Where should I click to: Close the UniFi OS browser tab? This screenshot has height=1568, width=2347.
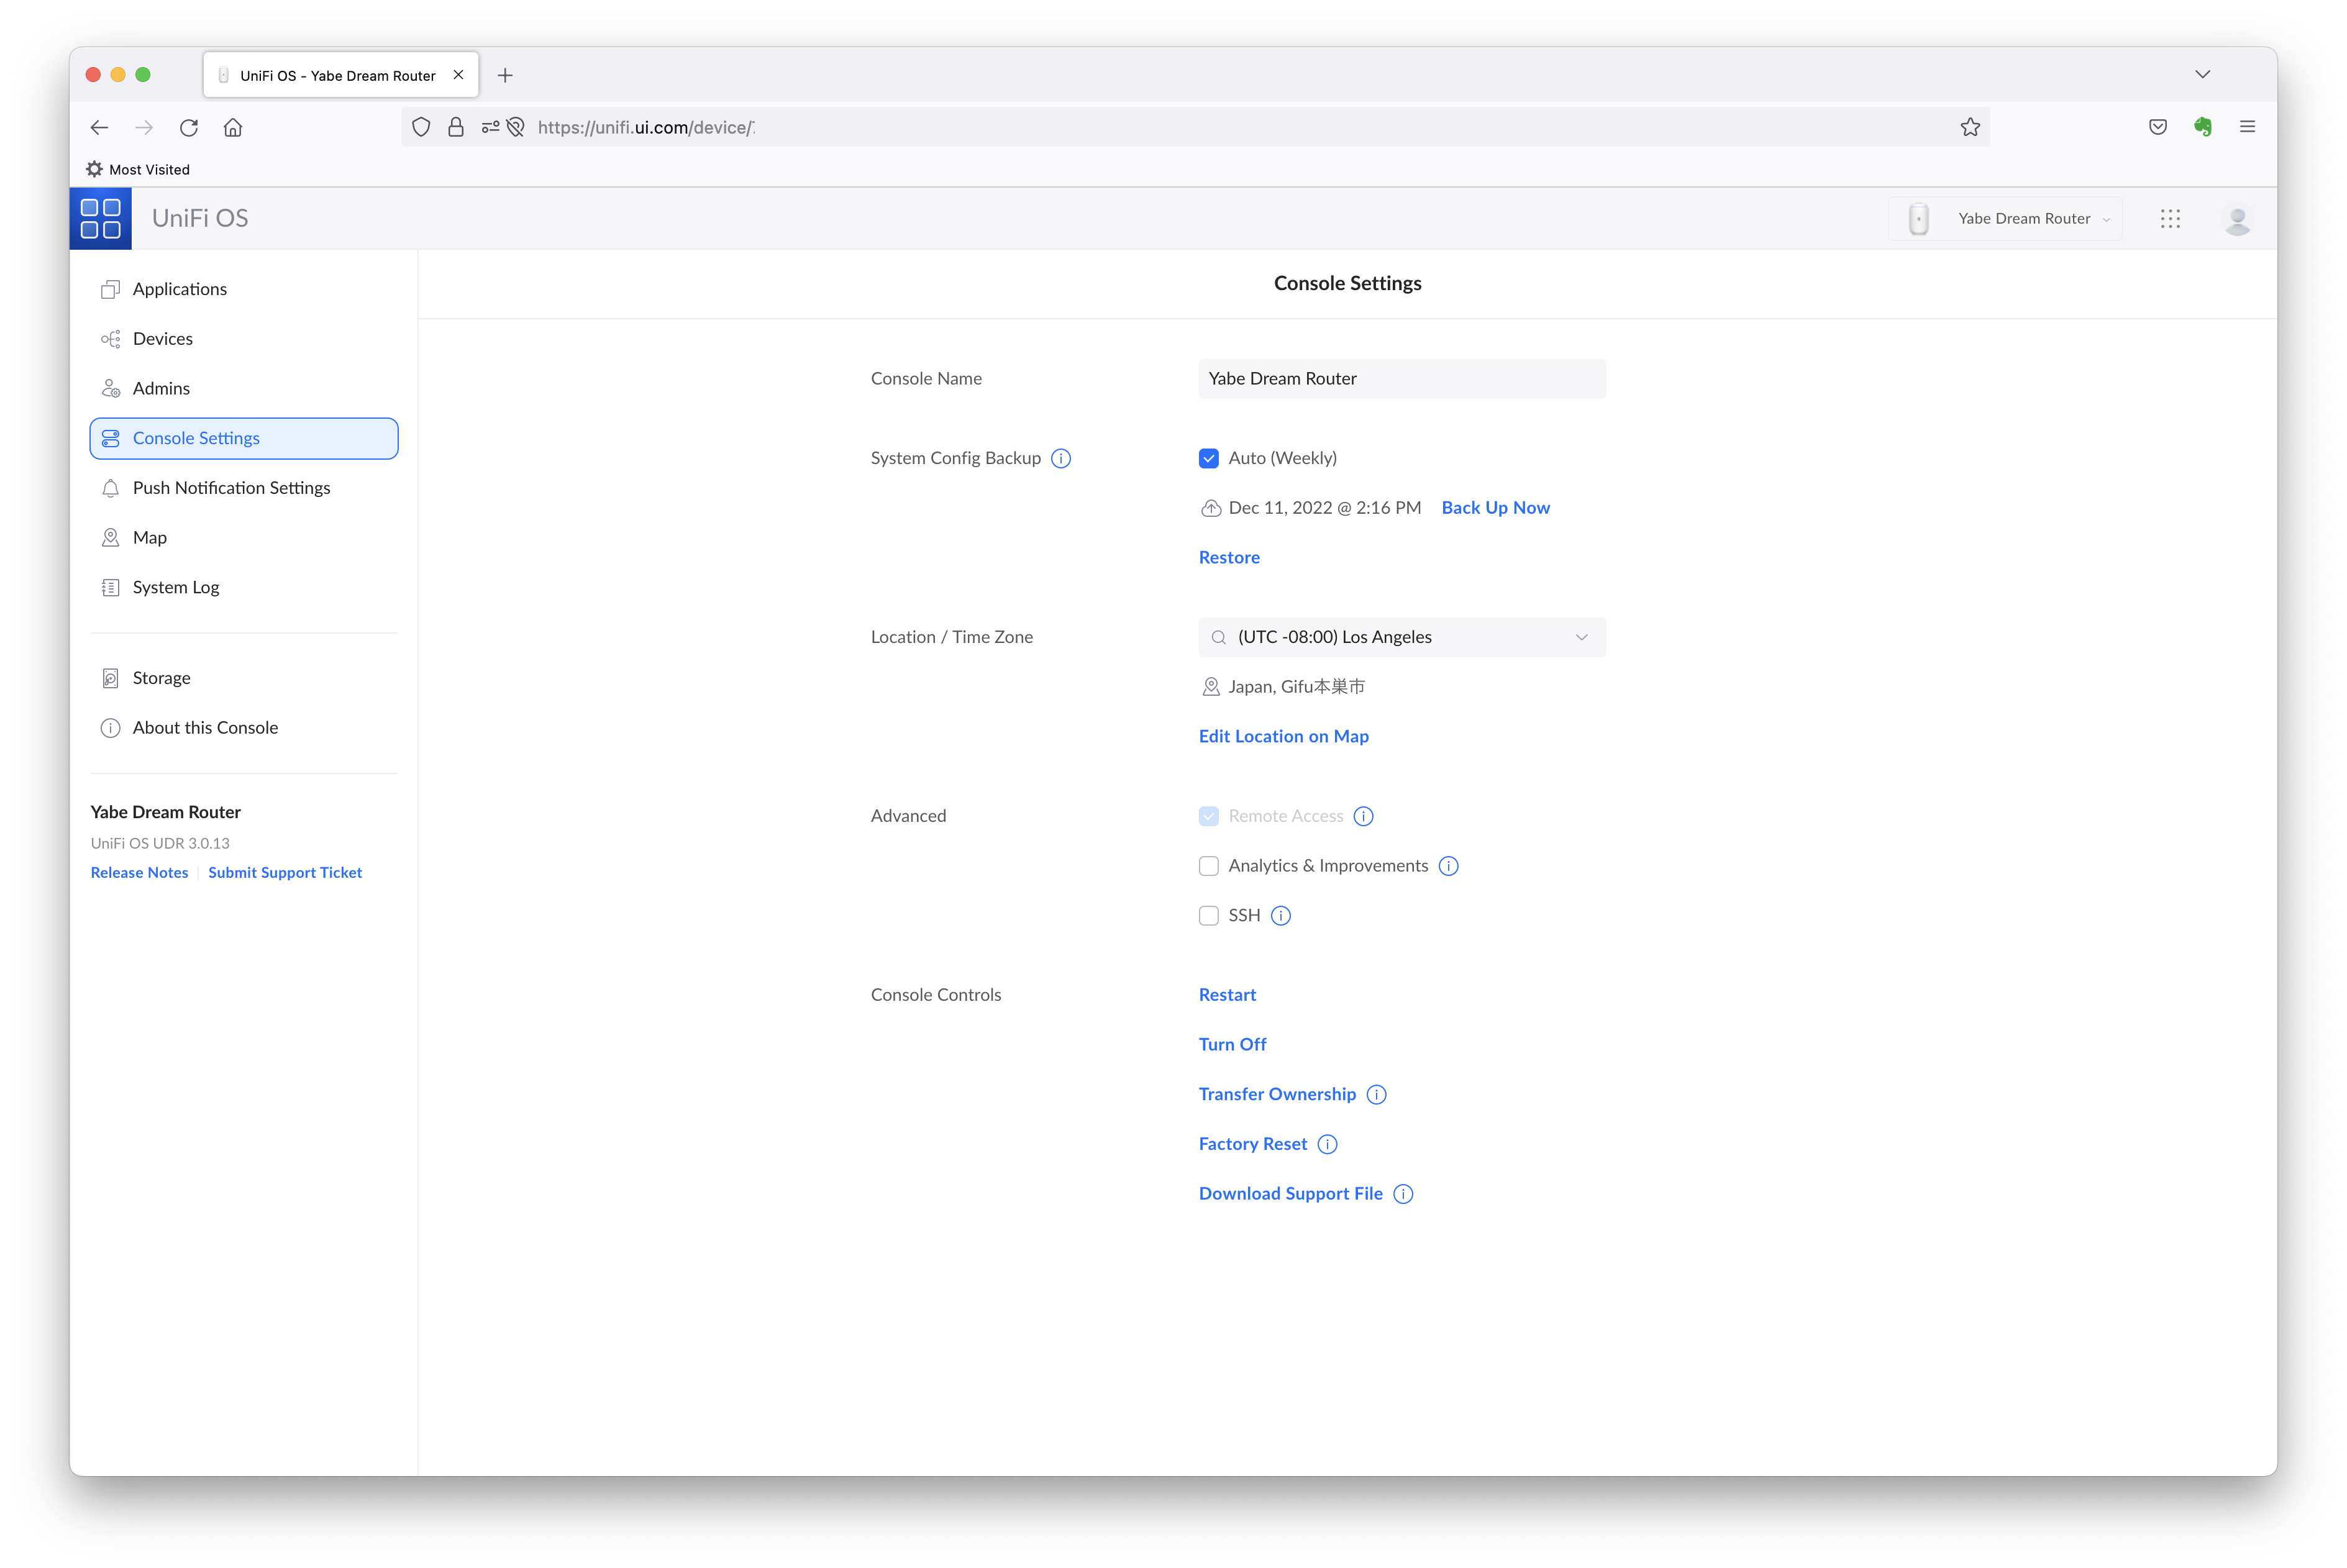(x=458, y=75)
